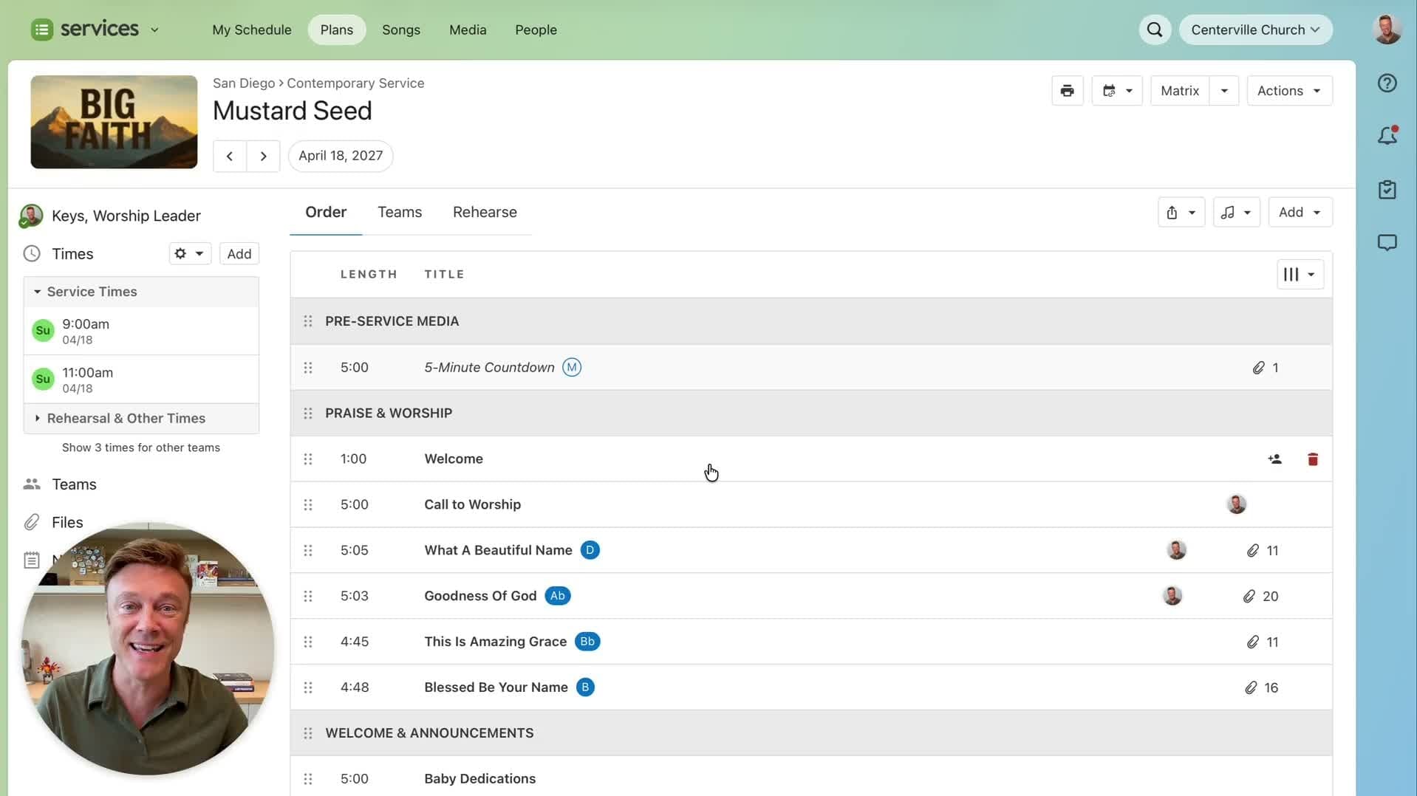The height and width of the screenshot is (796, 1417).
Task: Open the share/export dropdown button
Action: pyautogui.click(x=1181, y=213)
